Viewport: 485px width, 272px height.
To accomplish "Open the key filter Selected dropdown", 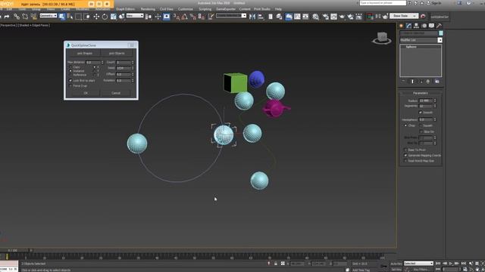I will (418, 264).
